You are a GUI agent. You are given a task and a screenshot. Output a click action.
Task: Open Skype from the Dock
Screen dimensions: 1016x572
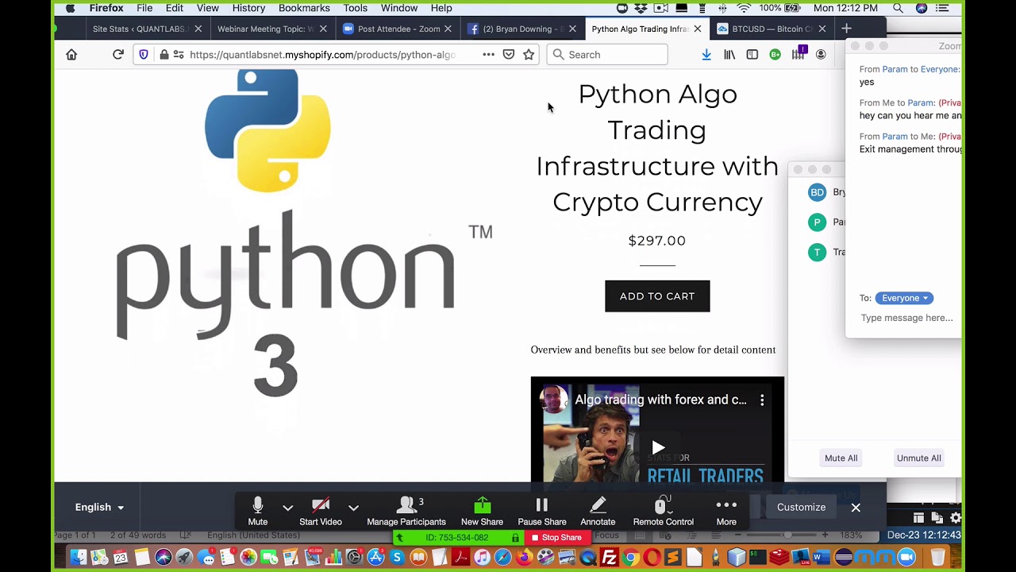(x=397, y=558)
